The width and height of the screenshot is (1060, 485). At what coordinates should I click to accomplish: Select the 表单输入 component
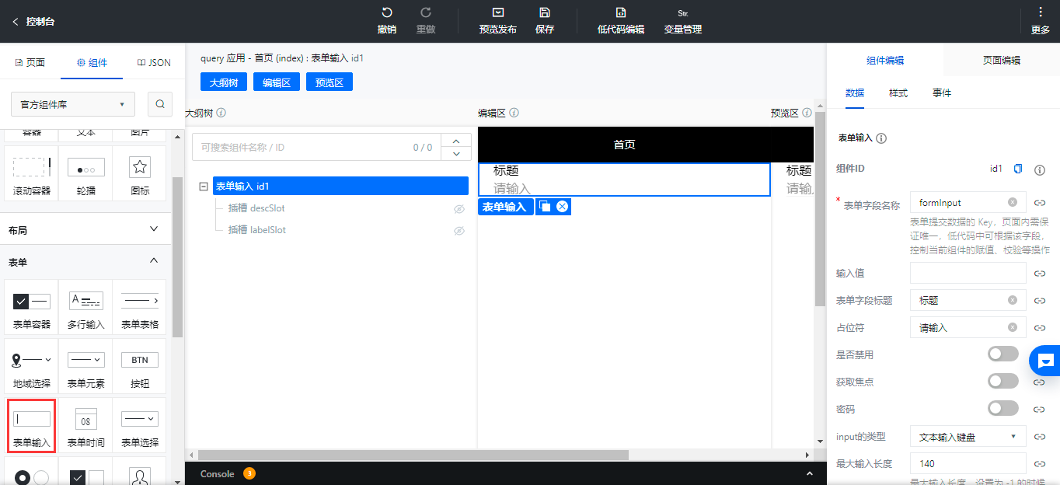pos(32,427)
